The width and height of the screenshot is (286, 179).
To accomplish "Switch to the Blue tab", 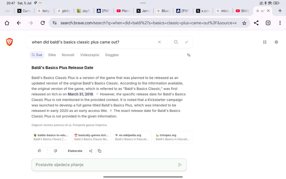I will pyautogui.click(x=163, y=11).
